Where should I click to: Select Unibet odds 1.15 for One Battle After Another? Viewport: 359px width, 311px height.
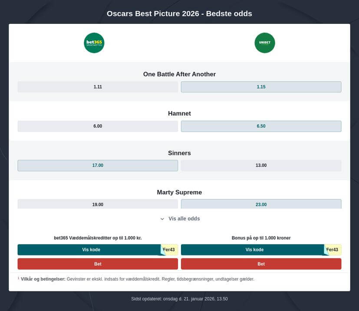pyautogui.click(x=261, y=86)
